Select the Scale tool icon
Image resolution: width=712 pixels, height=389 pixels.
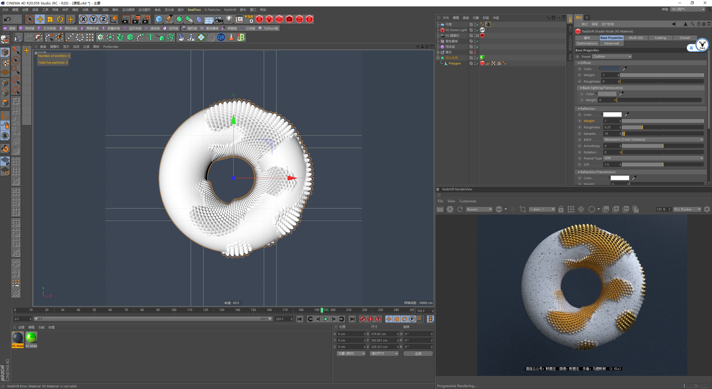[x=50, y=19]
